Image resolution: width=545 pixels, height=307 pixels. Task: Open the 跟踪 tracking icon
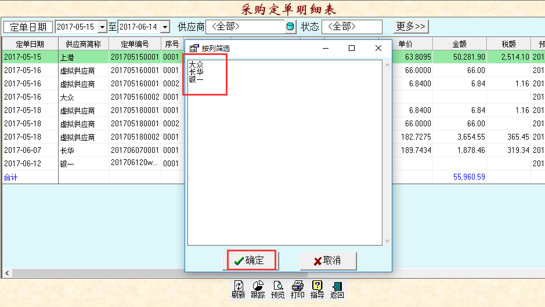258,289
